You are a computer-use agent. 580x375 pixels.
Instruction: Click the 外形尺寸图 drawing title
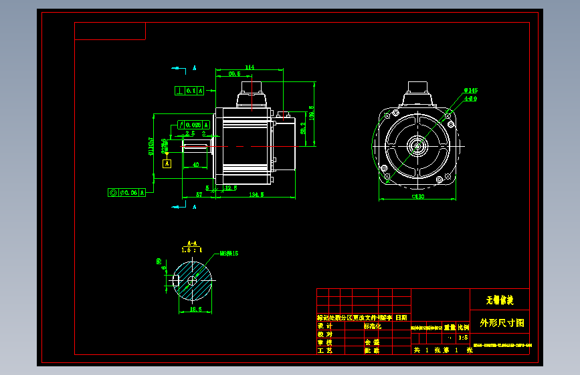click(502, 323)
